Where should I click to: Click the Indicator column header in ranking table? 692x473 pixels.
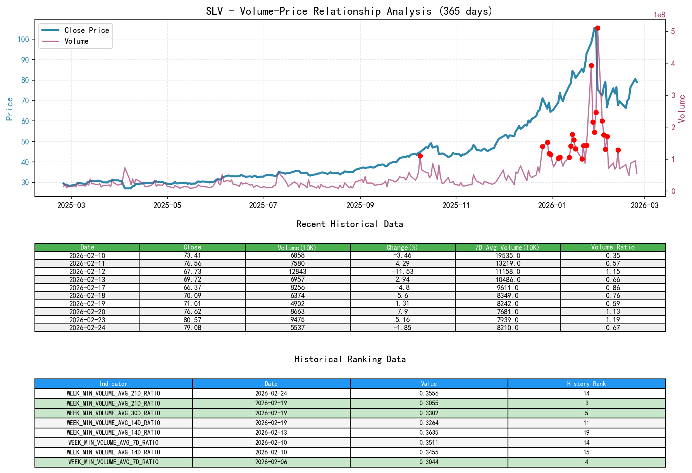[x=113, y=384]
